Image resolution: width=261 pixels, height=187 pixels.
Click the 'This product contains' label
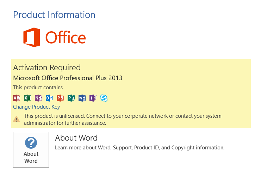coord(38,88)
